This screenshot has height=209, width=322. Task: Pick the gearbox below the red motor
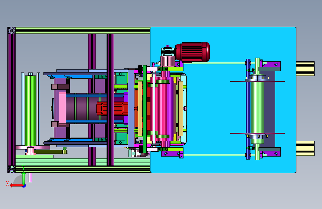(x=167, y=52)
